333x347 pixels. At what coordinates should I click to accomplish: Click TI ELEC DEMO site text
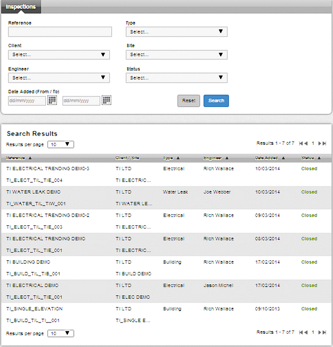click(133, 297)
